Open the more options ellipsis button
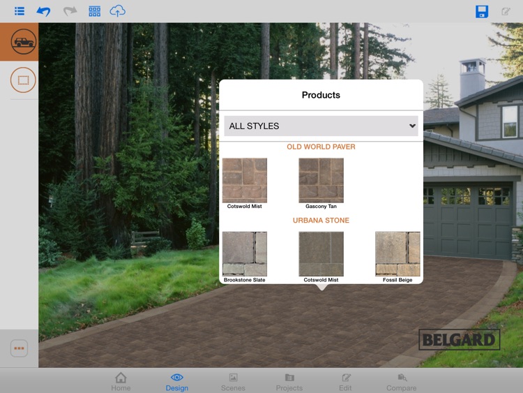523x393 pixels. click(19, 348)
